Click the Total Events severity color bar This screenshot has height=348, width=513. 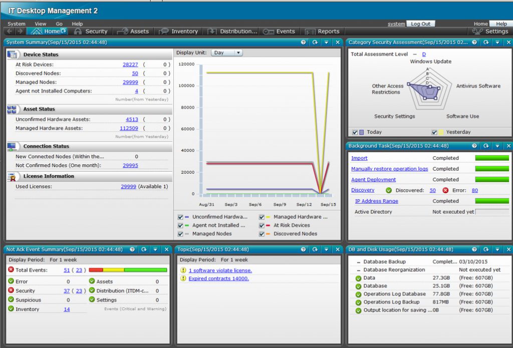pyautogui.click(x=128, y=270)
